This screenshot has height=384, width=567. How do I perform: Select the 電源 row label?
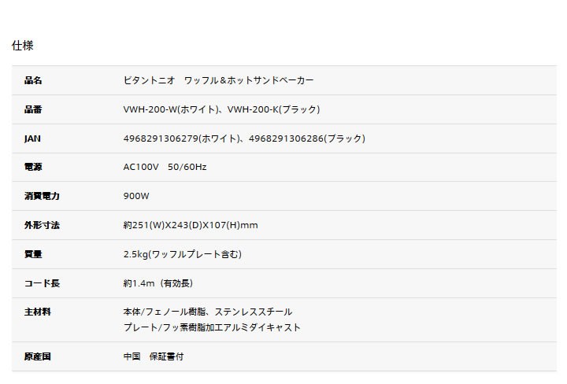point(33,167)
